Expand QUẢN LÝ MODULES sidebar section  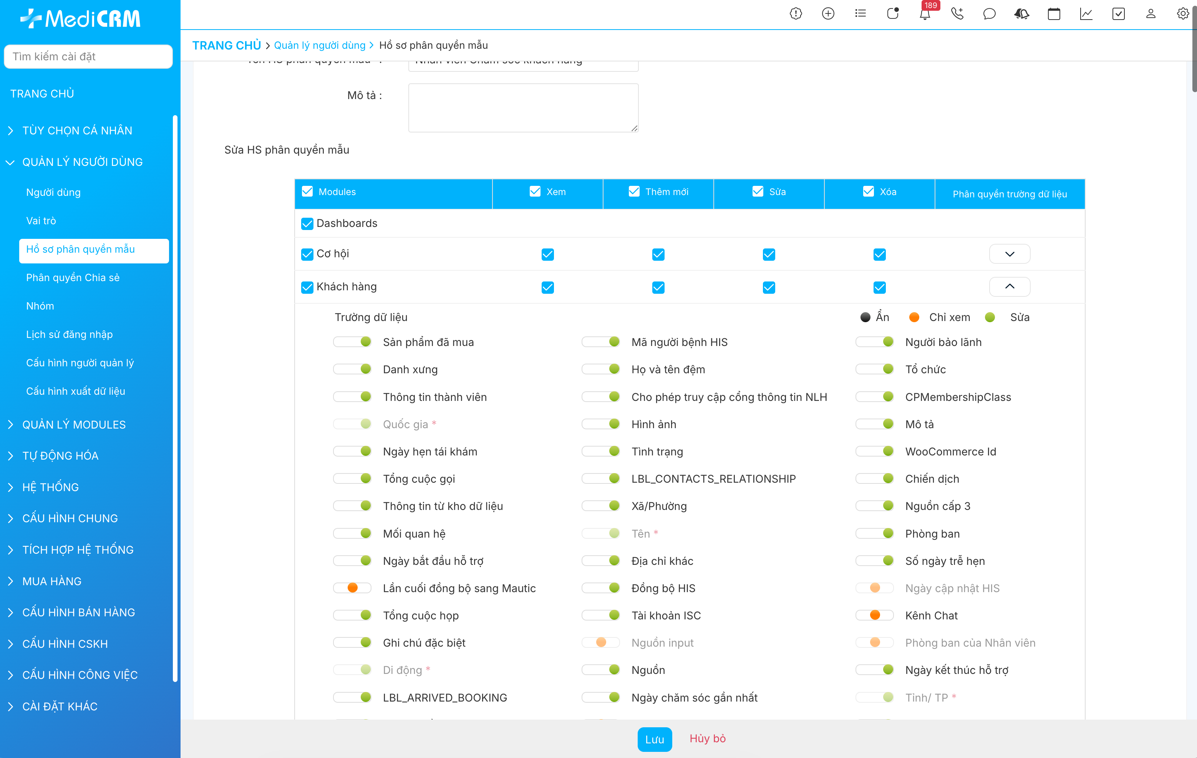pyautogui.click(x=74, y=424)
